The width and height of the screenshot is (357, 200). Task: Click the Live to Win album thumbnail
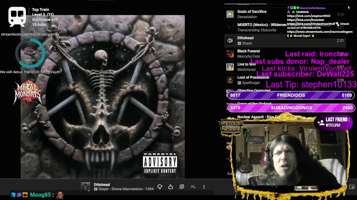click(230, 67)
